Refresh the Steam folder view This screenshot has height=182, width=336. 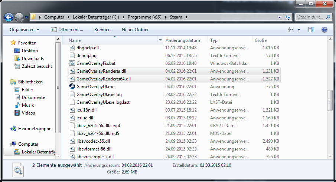pos(288,17)
